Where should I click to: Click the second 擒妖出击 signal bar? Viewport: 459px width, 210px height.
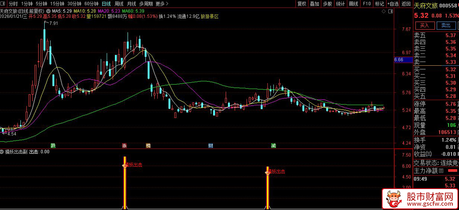(267, 187)
